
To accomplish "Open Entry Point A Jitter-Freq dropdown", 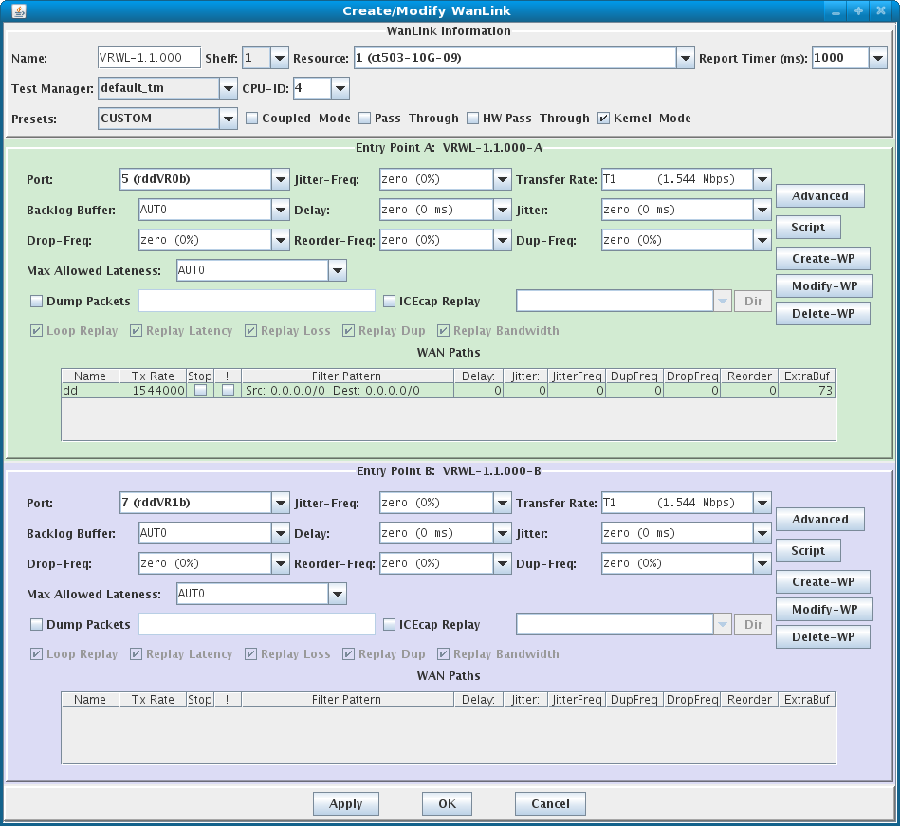I will pos(503,179).
